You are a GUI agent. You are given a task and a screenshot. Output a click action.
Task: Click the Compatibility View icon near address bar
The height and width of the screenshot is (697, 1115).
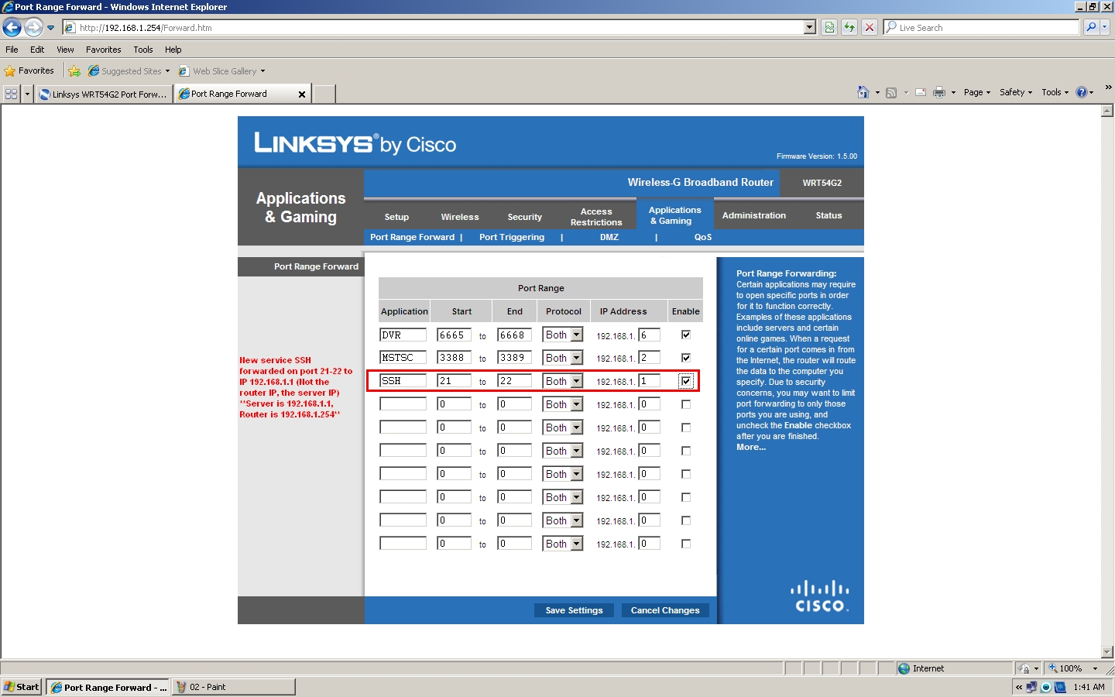pyautogui.click(x=829, y=27)
